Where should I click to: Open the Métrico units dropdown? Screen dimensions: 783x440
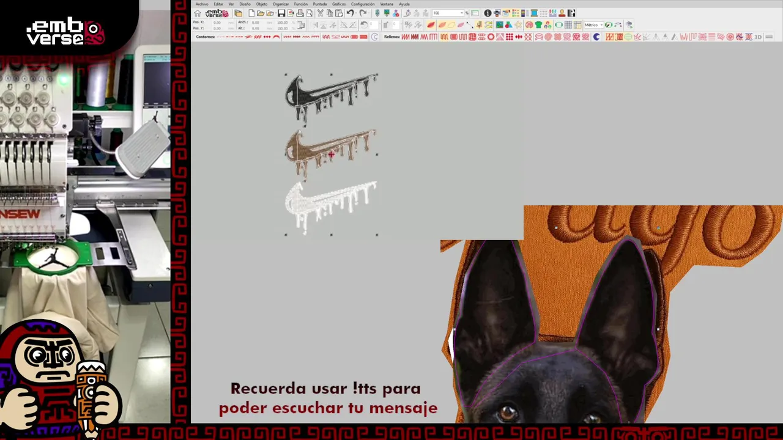point(594,25)
